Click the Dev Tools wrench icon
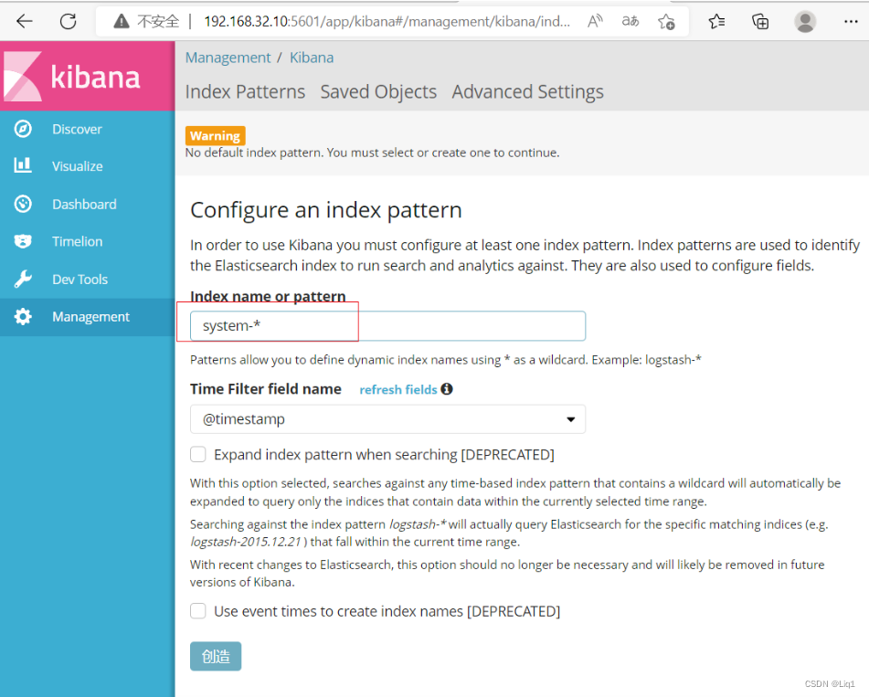 click(23, 280)
